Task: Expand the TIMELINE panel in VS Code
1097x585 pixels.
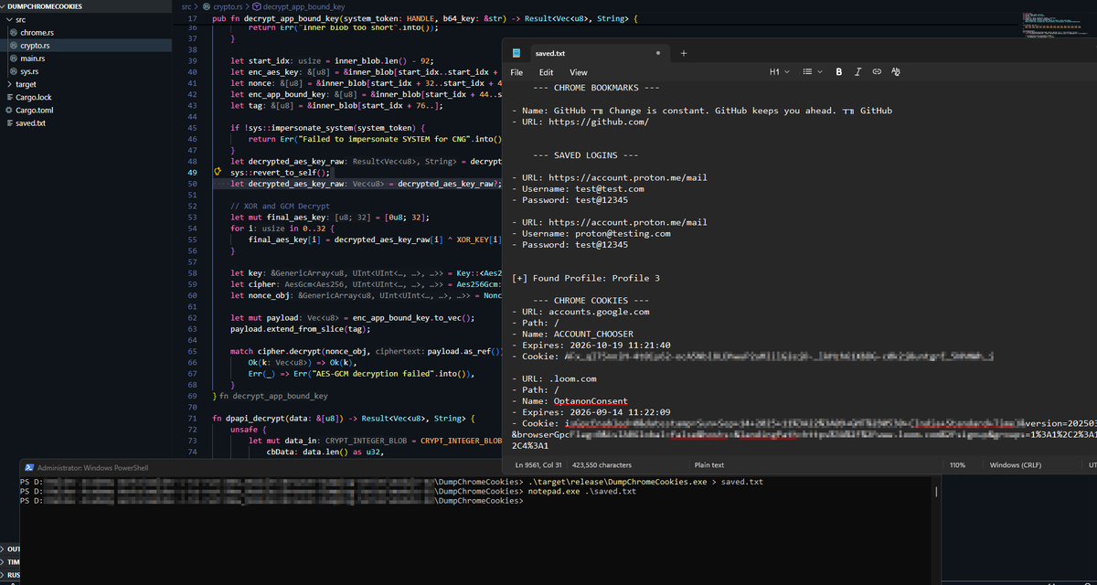Action: pyautogui.click(x=11, y=560)
